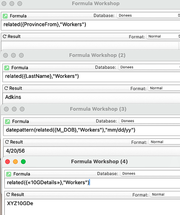The width and height of the screenshot is (180, 215).
Task: Click the ProvinceFrom formula field
Action: point(91,25)
